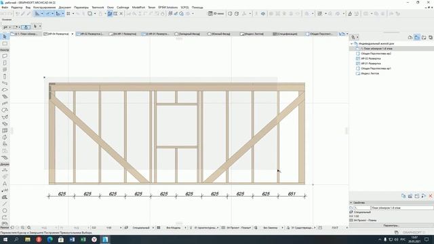Close the active ИР-04 Развертка tab
The image size is (434, 244).
tap(73, 34)
